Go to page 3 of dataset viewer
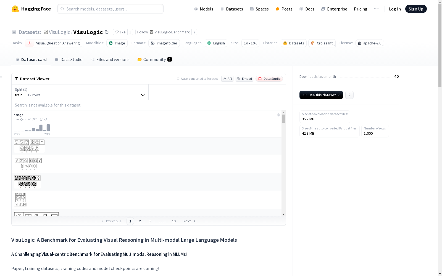 150,221
